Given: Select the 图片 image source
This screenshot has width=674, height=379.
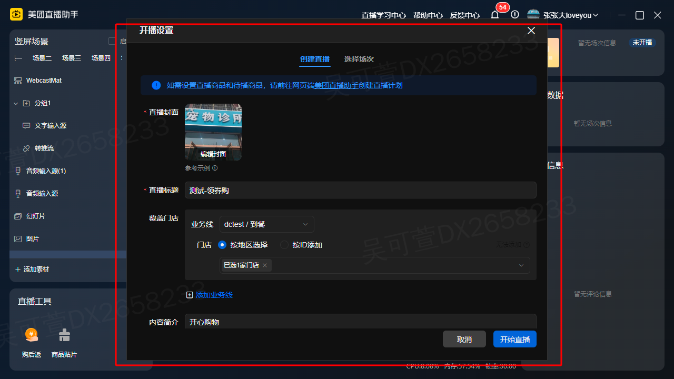Looking at the screenshot, I should pyautogui.click(x=35, y=238).
